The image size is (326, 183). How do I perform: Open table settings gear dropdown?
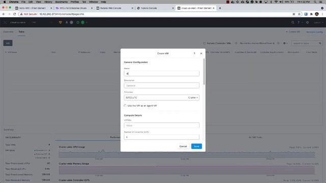pyautogui.click(x=285, y=43)
